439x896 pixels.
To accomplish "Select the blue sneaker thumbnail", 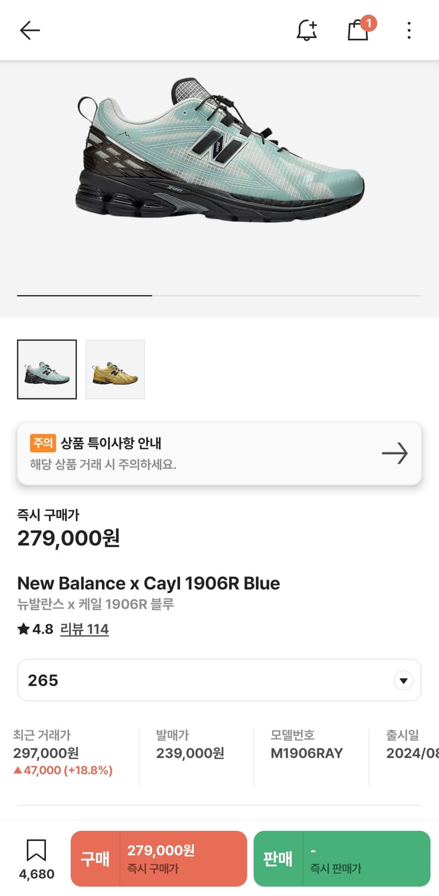I will [47, 369].
